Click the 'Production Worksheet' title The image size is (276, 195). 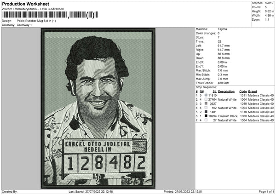coord(26,4)
